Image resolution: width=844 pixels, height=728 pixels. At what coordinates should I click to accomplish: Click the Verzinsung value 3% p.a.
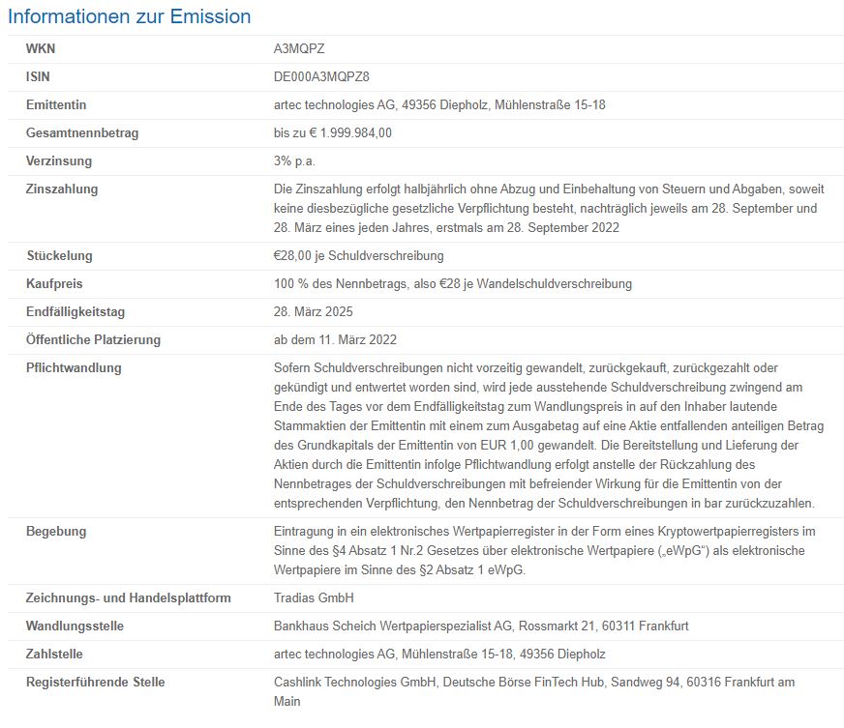click(x=294, y=160)
